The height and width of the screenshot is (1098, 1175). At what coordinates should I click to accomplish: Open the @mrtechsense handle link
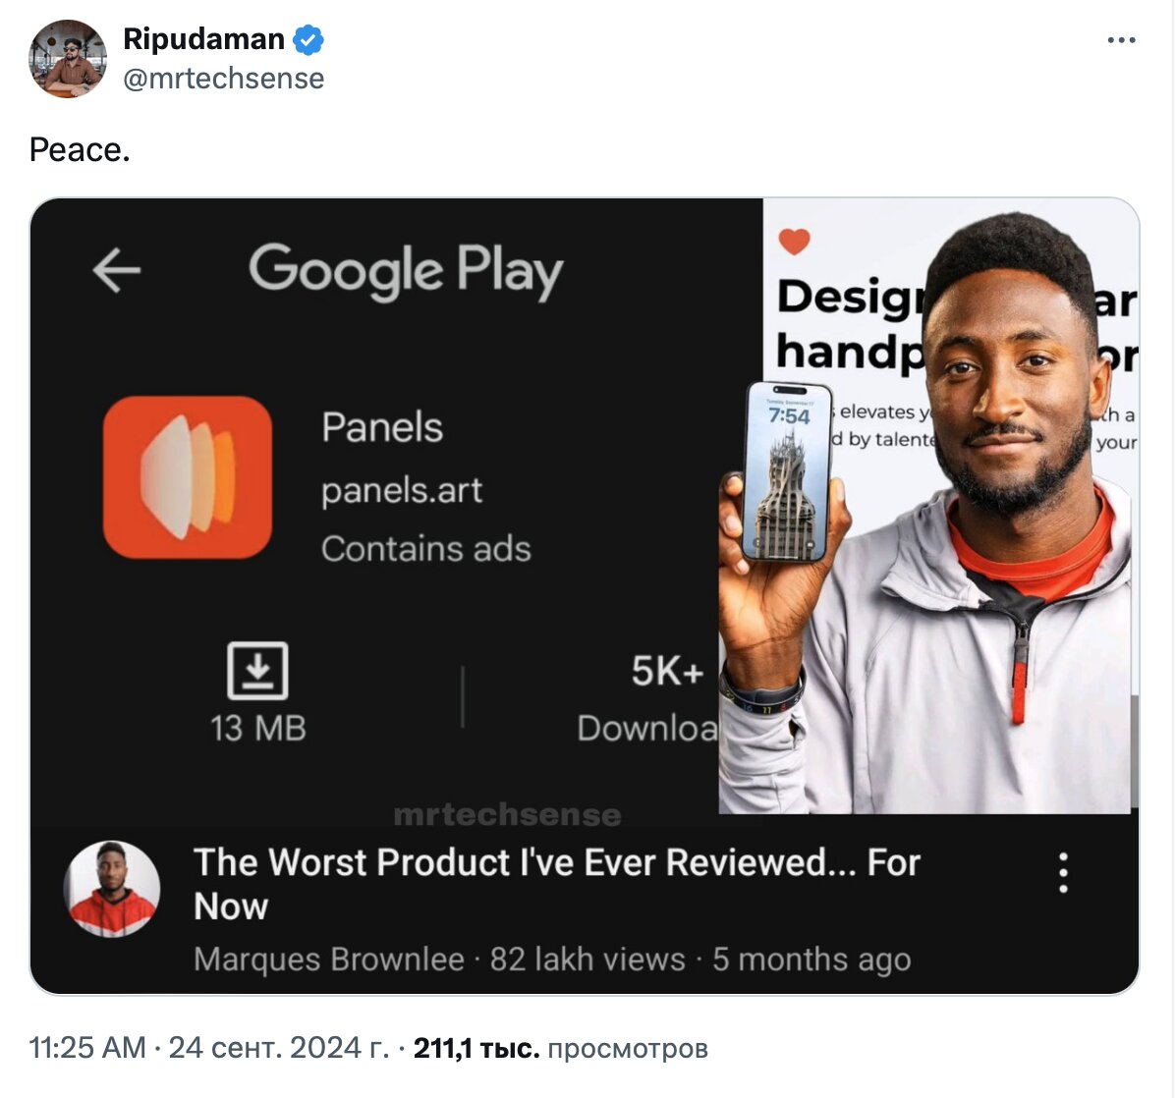click(223, 79)
